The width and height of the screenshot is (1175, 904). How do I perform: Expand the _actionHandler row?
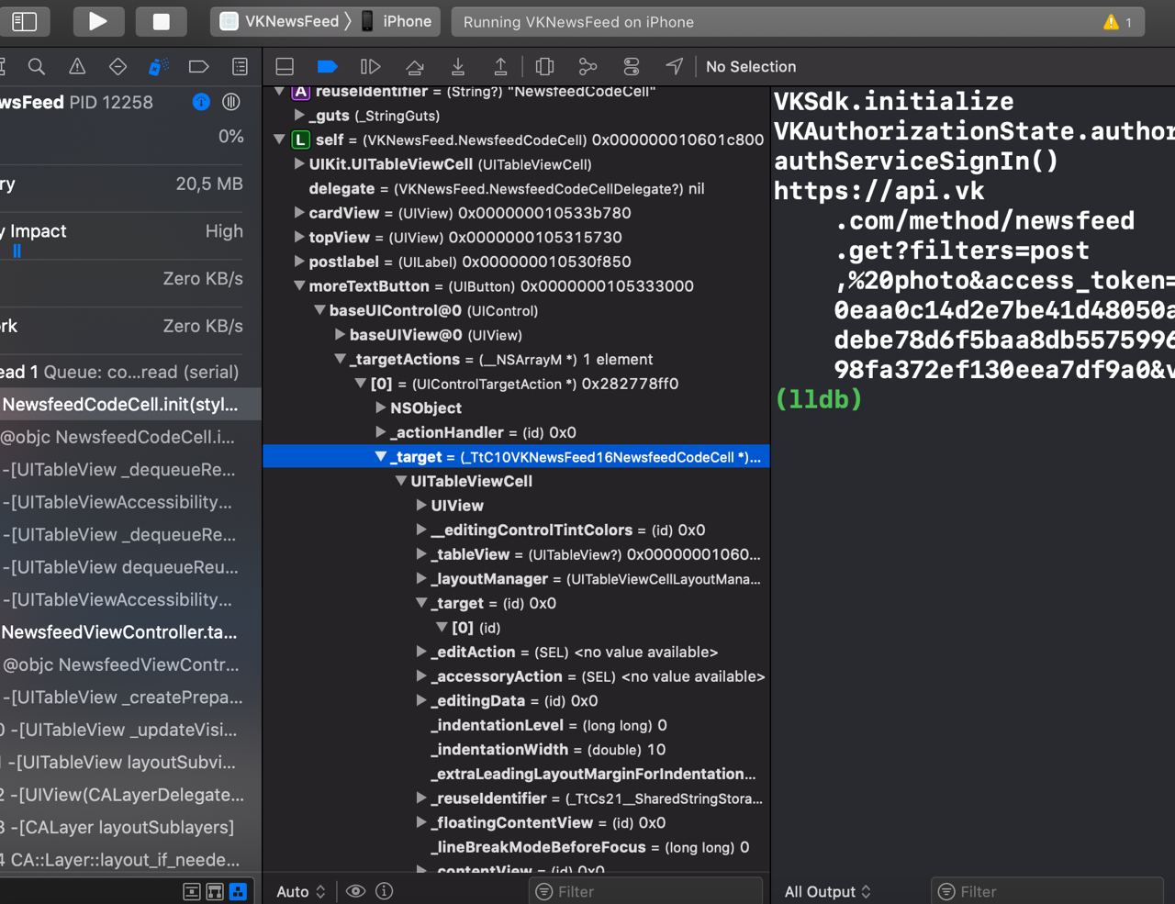[381, 432]
